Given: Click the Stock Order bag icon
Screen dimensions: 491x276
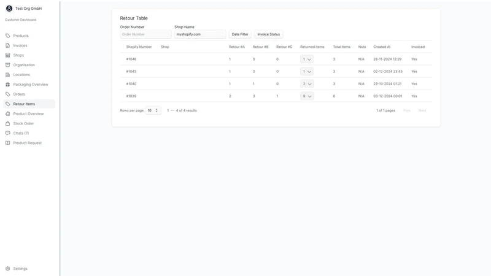Looking at the screenshot, I should click(8, 123).
